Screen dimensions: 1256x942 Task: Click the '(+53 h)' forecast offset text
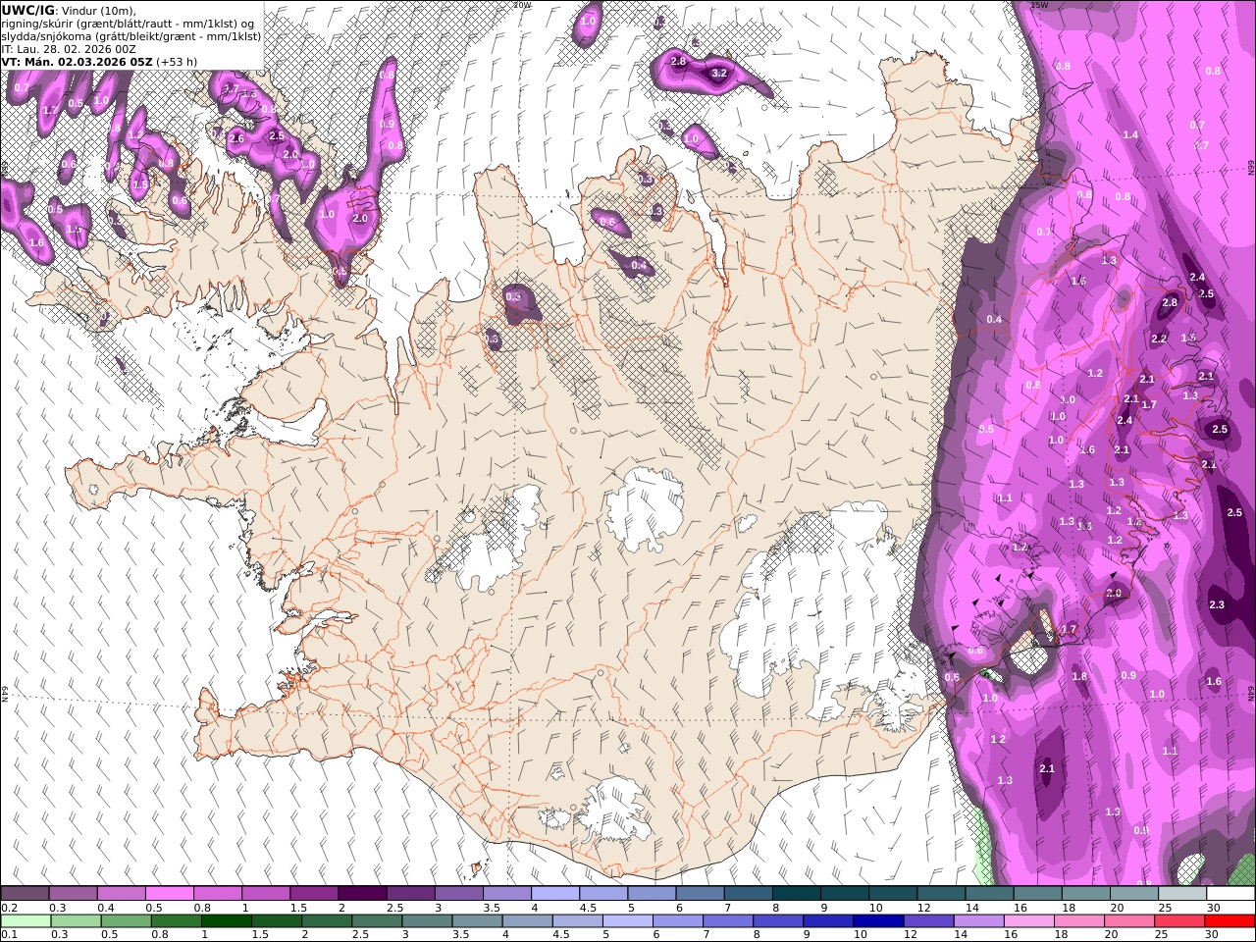tap(178, 61)
